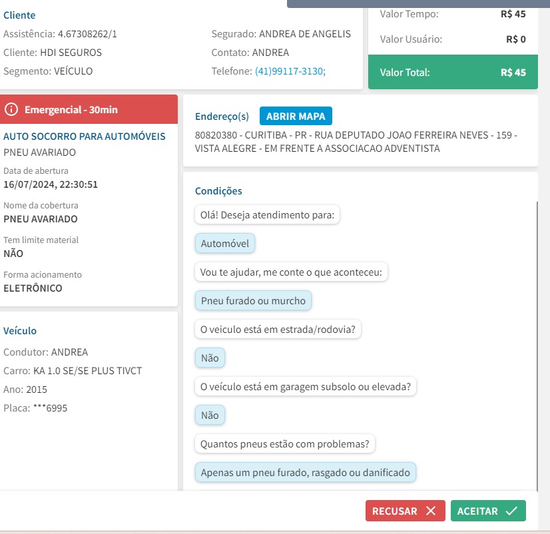Click the Emergencial alert info icon
Screen dimensions: 550x534
click(x=11, y=109)
